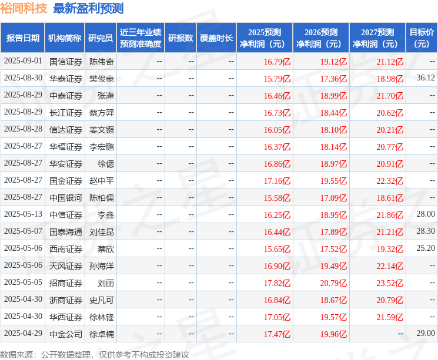Screen dimensions: 438x360
Task: Click 16.79亿 in 国信证券 row
Action: [277, 62]
